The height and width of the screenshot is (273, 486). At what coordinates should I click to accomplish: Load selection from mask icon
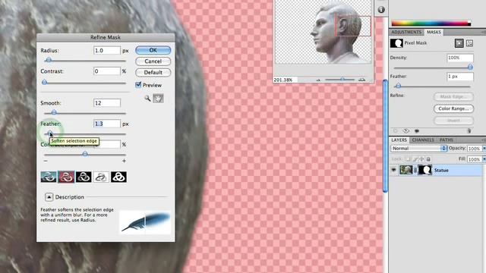[x=395, y=131]
